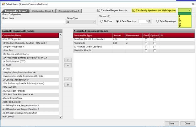Click the Consumable Type column header

pyautogui.click(x=93, y=35)
